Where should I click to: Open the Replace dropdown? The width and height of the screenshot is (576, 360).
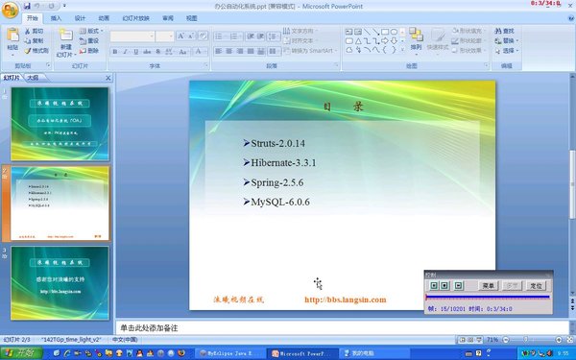507,40
